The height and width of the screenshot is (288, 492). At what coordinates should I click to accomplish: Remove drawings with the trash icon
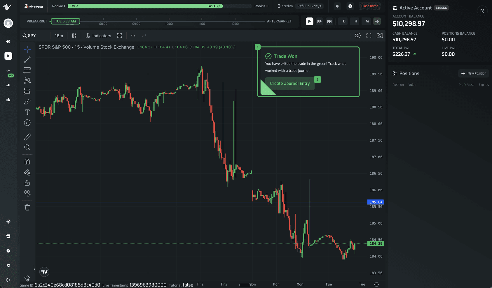pos(27,207)
